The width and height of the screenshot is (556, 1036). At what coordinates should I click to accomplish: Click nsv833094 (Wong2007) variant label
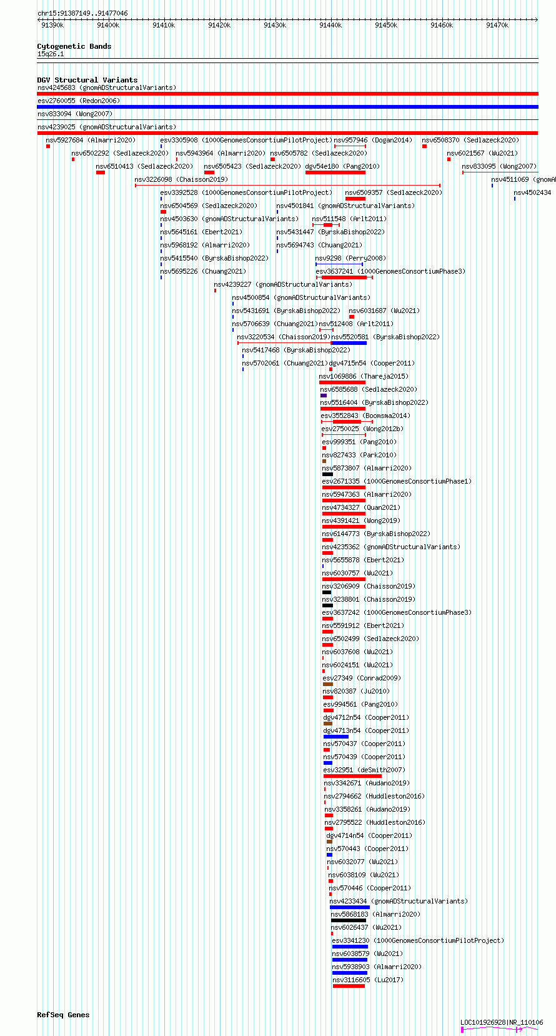tap(75, 114)
